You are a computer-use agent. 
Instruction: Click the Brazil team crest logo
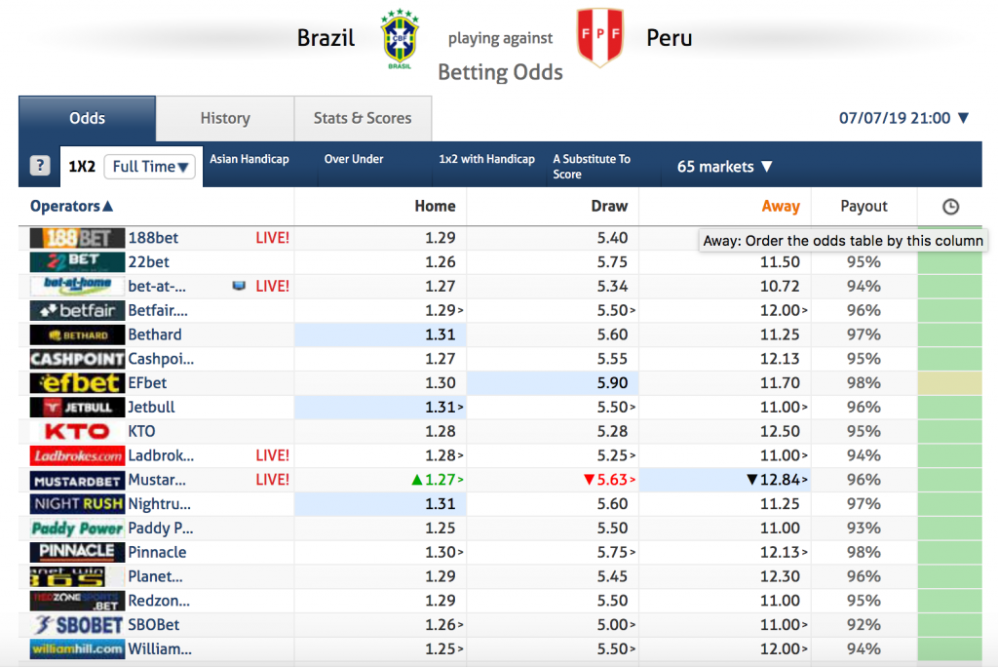tap(399, 39)
